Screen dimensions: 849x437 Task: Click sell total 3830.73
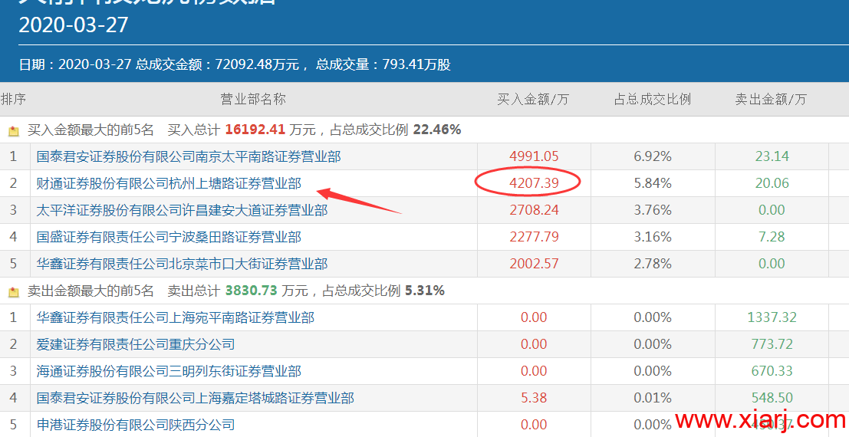[252, 291]
